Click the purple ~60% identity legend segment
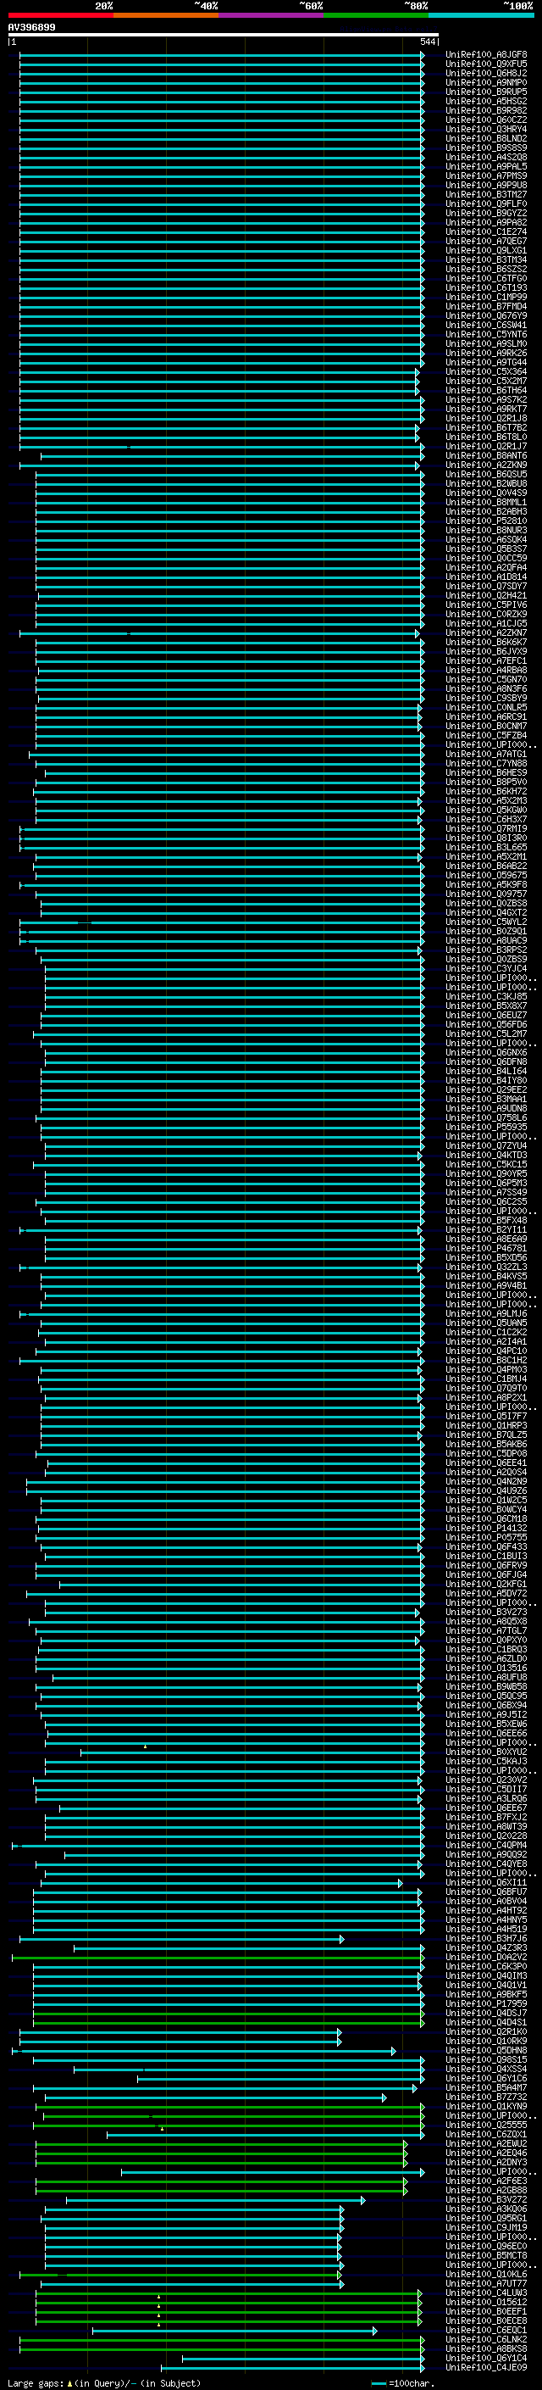 click(x=272, y=15)
